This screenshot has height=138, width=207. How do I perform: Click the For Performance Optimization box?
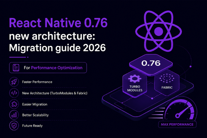coord(48,68)
